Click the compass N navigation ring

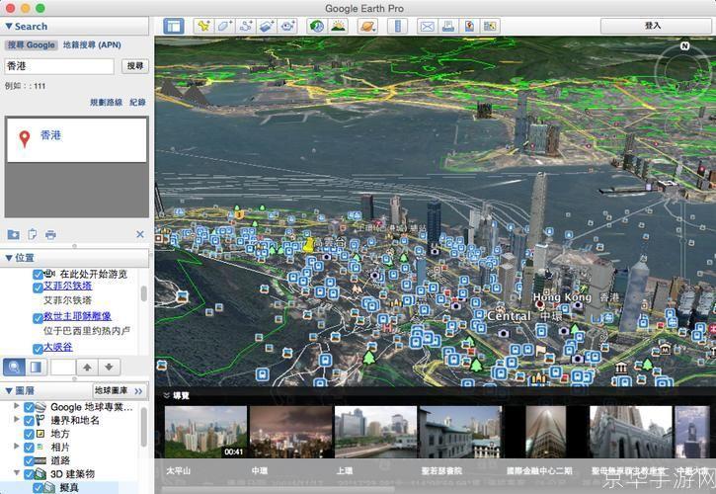pyautogui.click(x=684, y=70)
